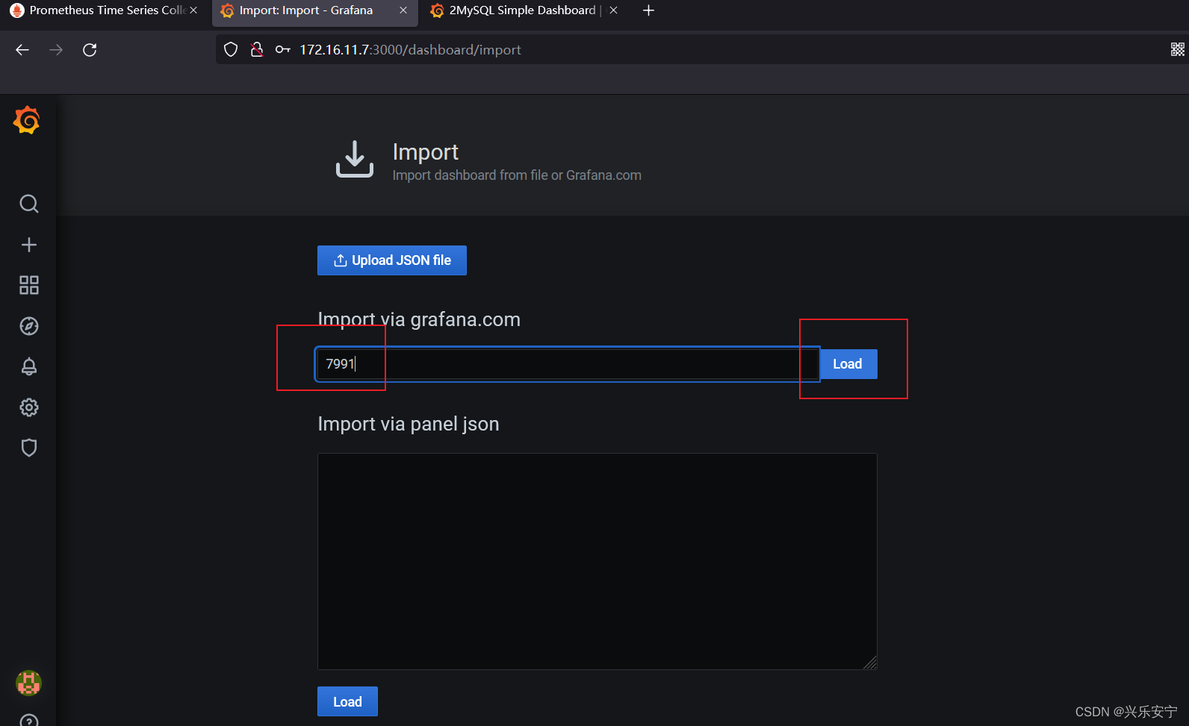This screenshot has height=726, width=1189.
Task: Open the search dashboards icon in sidebar
Action: point(28,204)
